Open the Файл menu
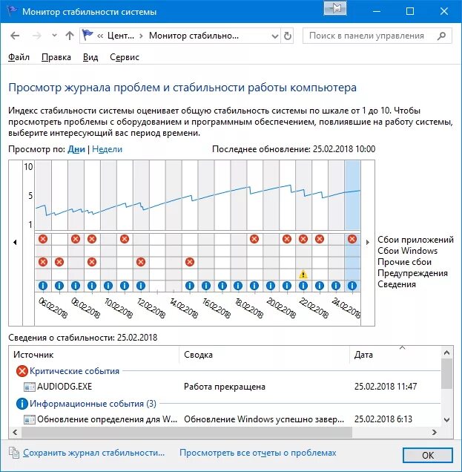This screenshot has width=462, height=472. coord(19,57)
